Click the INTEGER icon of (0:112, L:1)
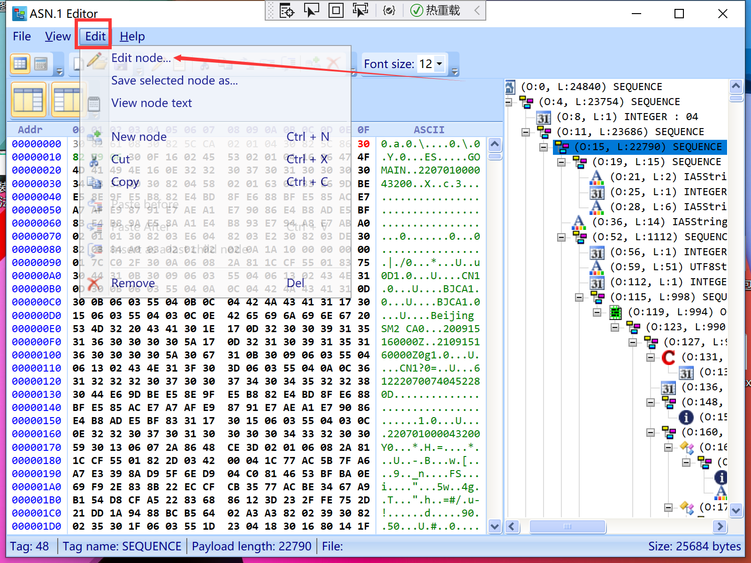The image size is (751, 563). click(x=597, y=282)
